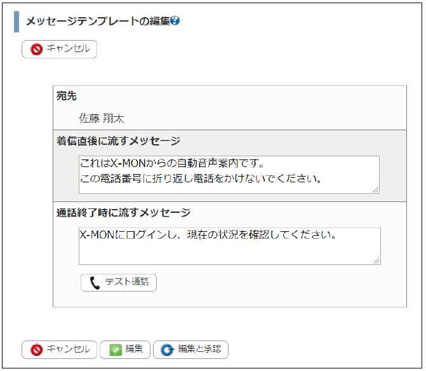Click the blue circular arrow icon on 編集と承認
This screenshot has height=371, width=426.
coord(167,349)
